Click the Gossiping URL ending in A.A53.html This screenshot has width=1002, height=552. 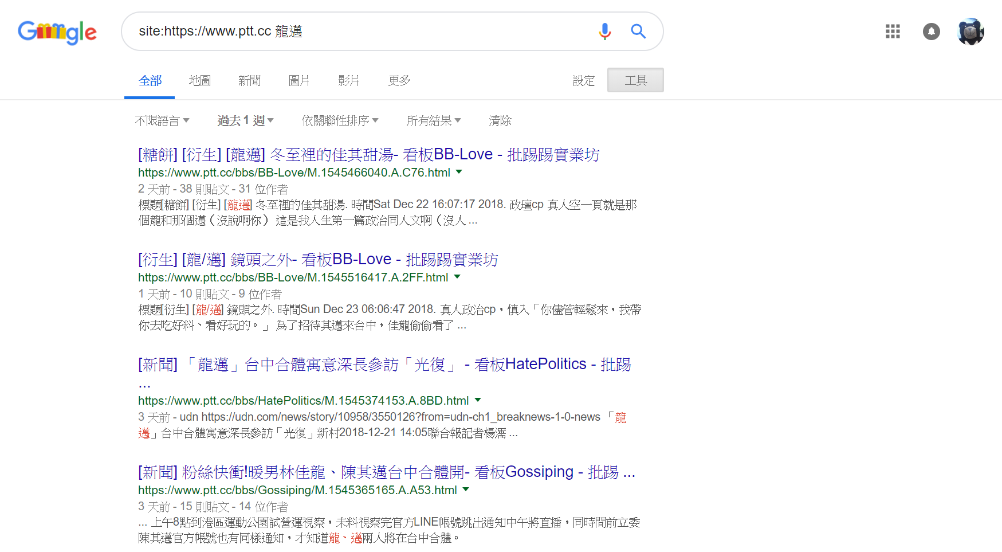coord(298,490)
